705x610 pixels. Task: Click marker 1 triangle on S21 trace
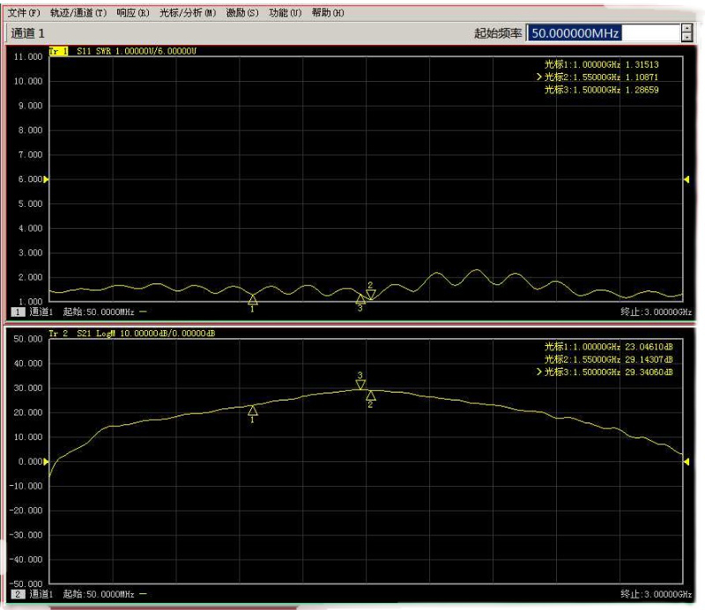point(253,410)
